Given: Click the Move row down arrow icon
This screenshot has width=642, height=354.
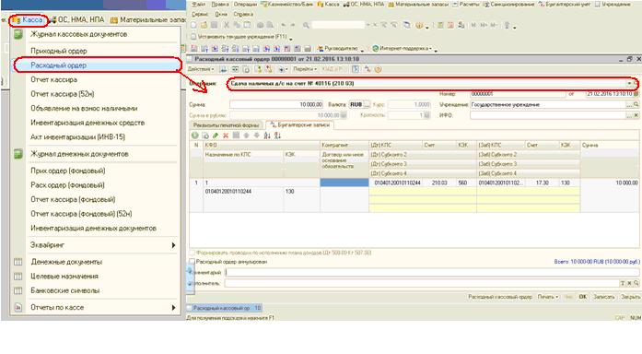Looking at the screenshot, I should click(x=256, y=136).
